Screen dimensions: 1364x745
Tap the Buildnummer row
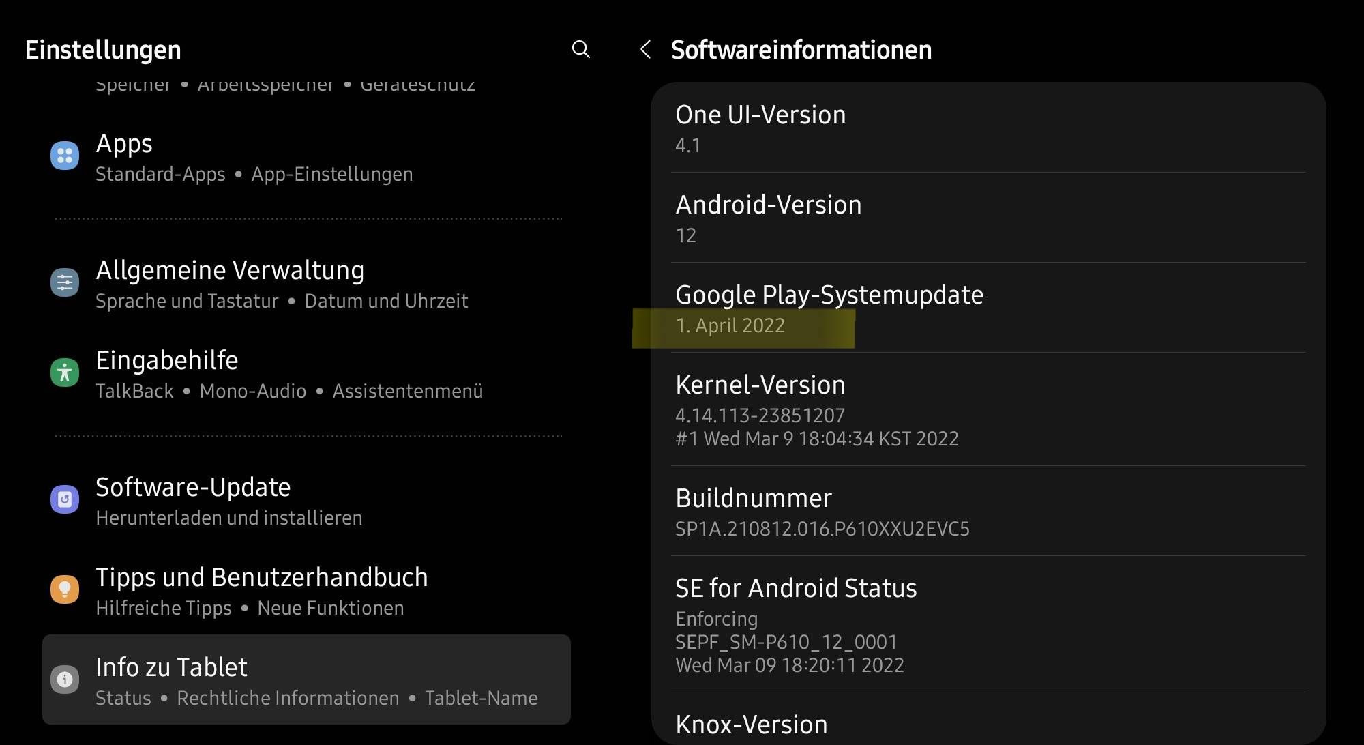[x=988, y=512]
